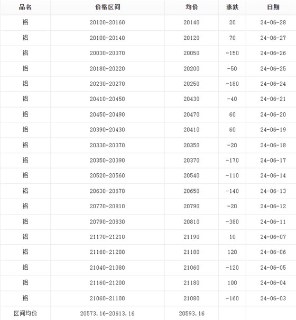Click date cell 24-06-03
The width and height of the screenshot is (296, 320).
273,298
